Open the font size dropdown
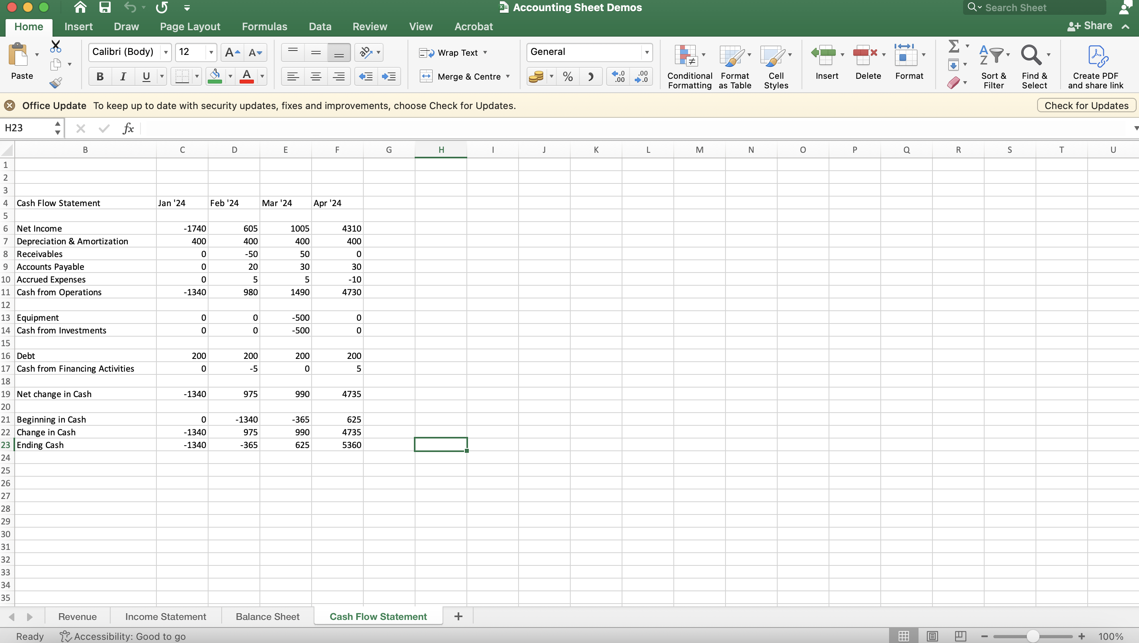 click(211, 52)
